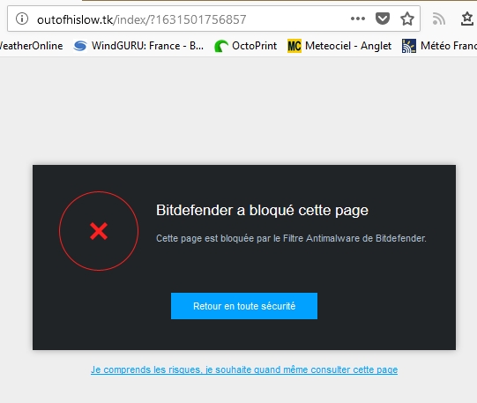Click the RSS feed icon in toolbar

pyautogui.click(x=439, y=19)
